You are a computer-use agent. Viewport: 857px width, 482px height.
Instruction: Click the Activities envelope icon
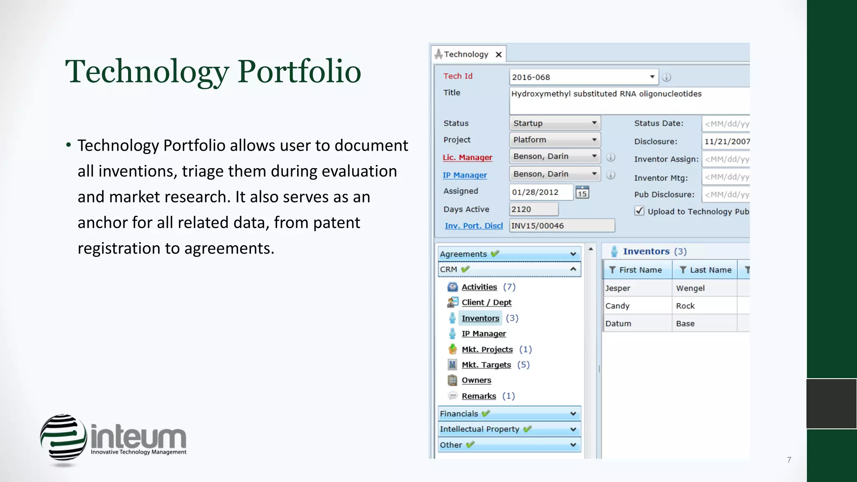(x=452, y=287)
